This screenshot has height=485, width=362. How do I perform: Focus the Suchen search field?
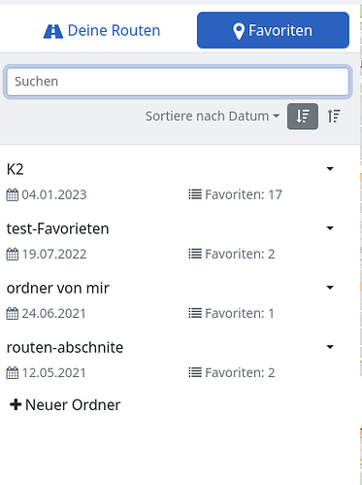pos(178,82)
